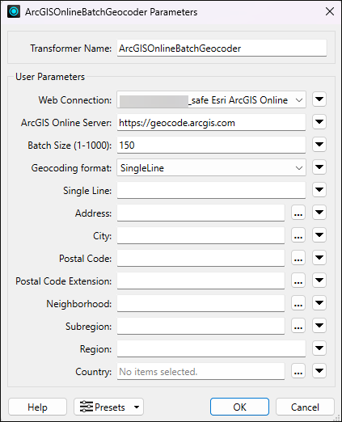Open ellipsis editor for Address field
The height and width of the screenshot is (422, 342).
[x=298, y=213]
